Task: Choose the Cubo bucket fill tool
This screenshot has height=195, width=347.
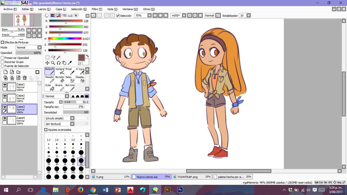Action: [x=49, y=87]
